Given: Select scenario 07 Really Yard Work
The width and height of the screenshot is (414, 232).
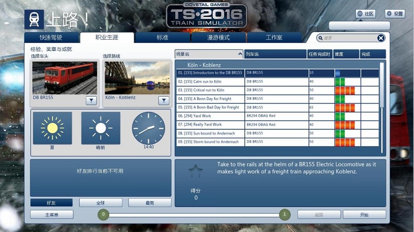Looking at the screenshot, I should (x=277, y=125).
